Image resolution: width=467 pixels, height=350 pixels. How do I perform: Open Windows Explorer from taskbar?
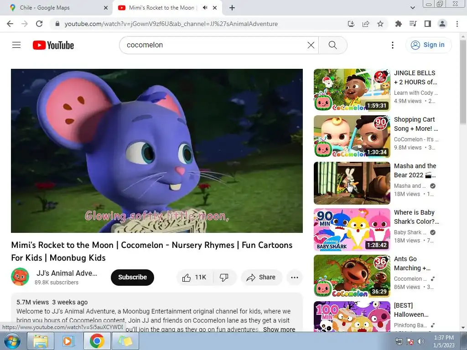41,341
